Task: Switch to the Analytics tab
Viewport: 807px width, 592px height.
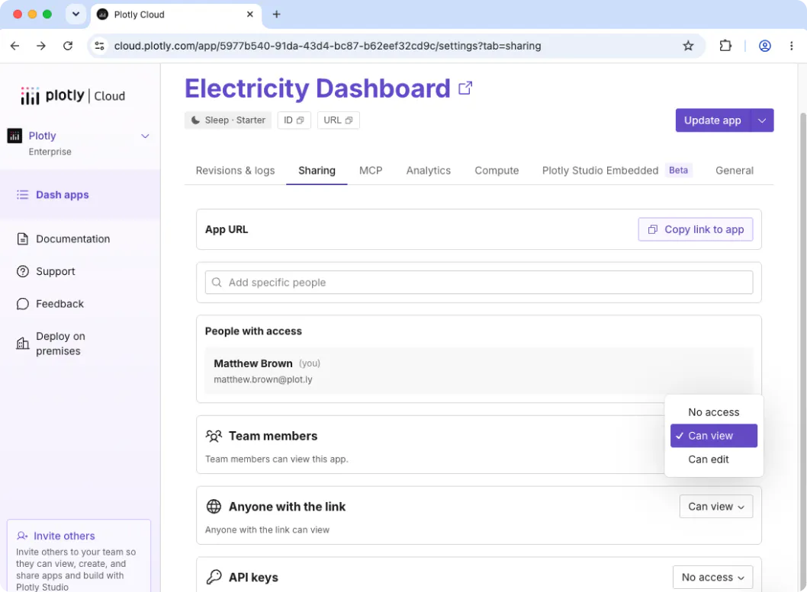Action: tap(428, 171)
